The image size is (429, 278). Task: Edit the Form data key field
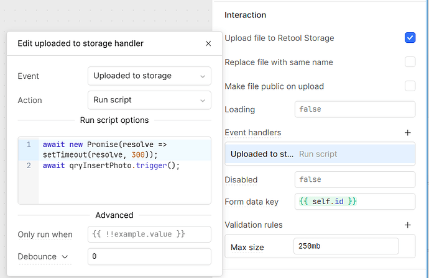[x=354, y=202]
